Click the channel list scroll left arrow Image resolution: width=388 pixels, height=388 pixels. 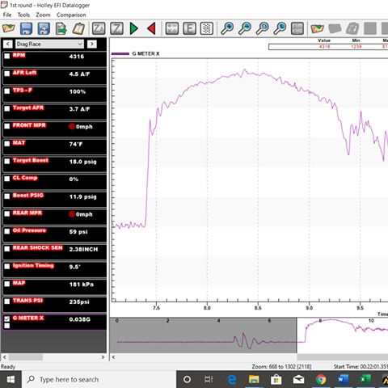point(4,357)
